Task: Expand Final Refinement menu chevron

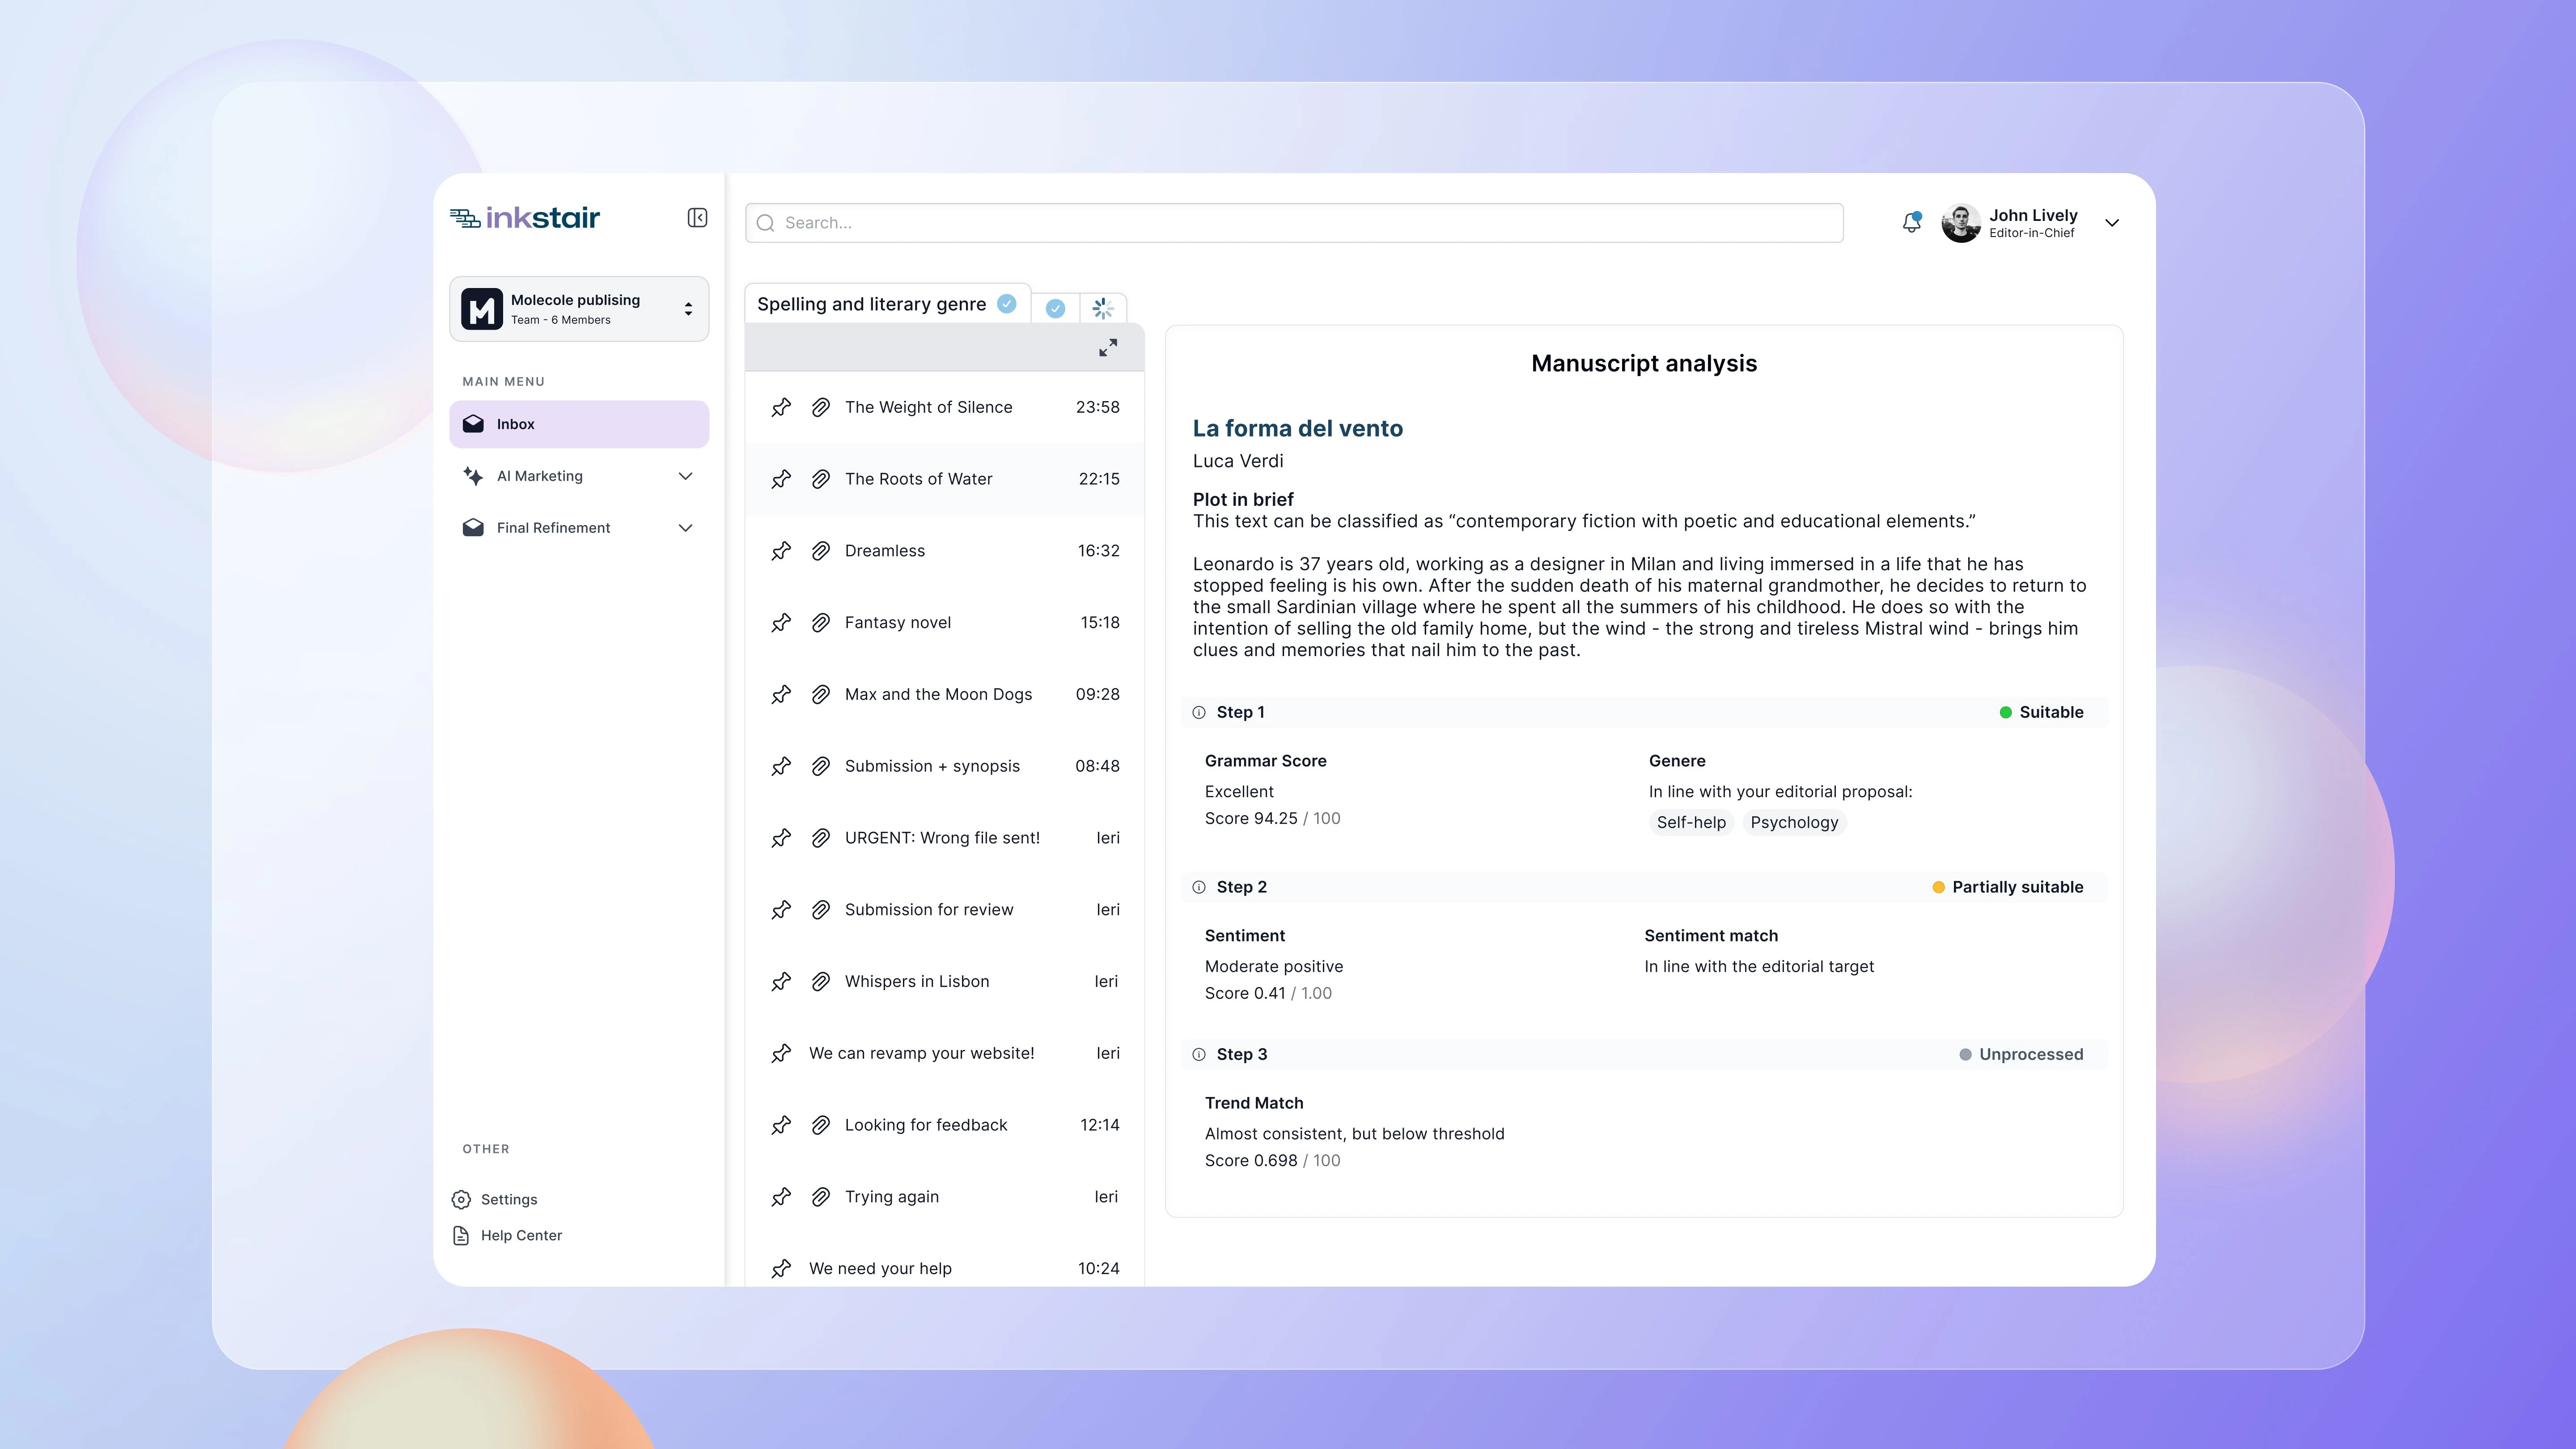Action: pyautogui.click(x=685, y=528)
